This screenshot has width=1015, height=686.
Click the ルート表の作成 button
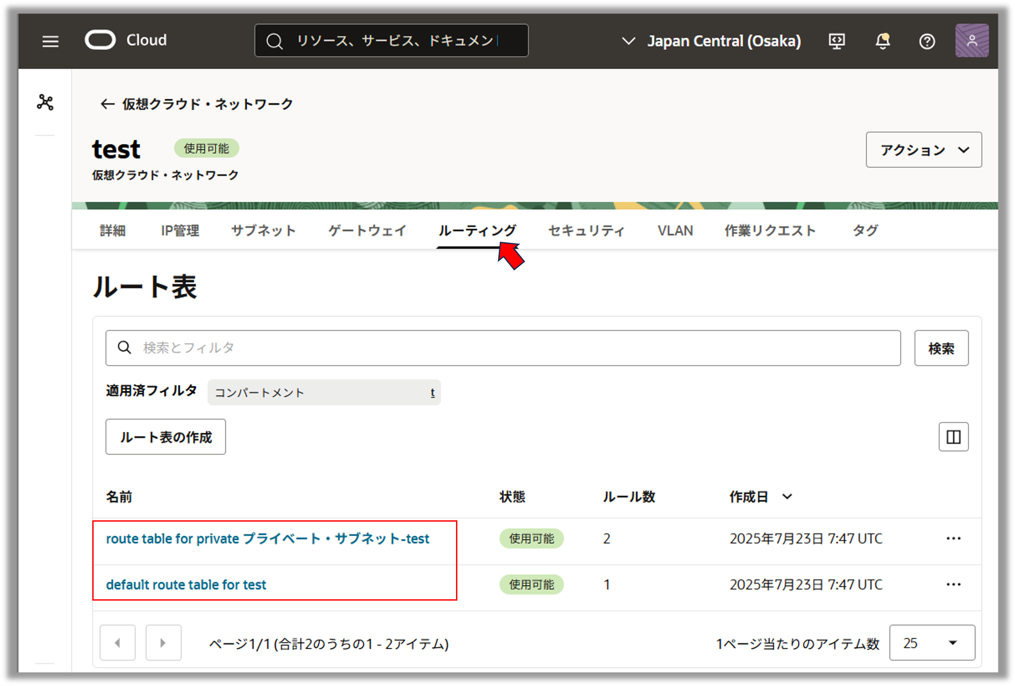point(166,437)
